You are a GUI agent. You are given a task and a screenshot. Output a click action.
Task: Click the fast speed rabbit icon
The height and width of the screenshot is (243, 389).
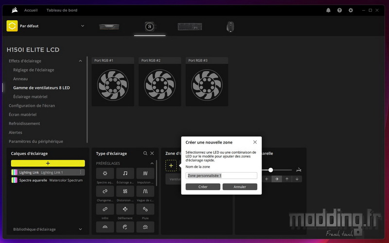299,170
